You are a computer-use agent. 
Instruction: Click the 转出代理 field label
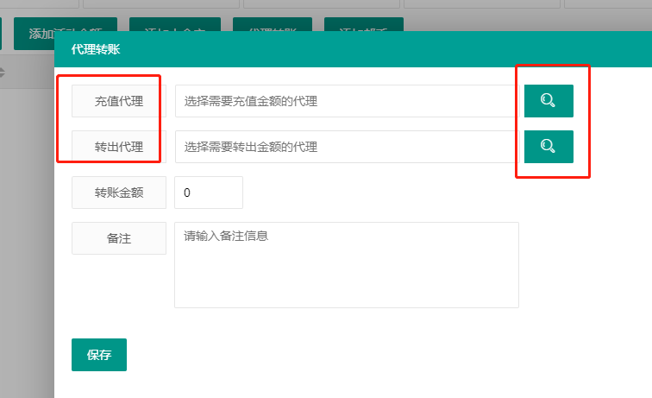pos(118,147)
